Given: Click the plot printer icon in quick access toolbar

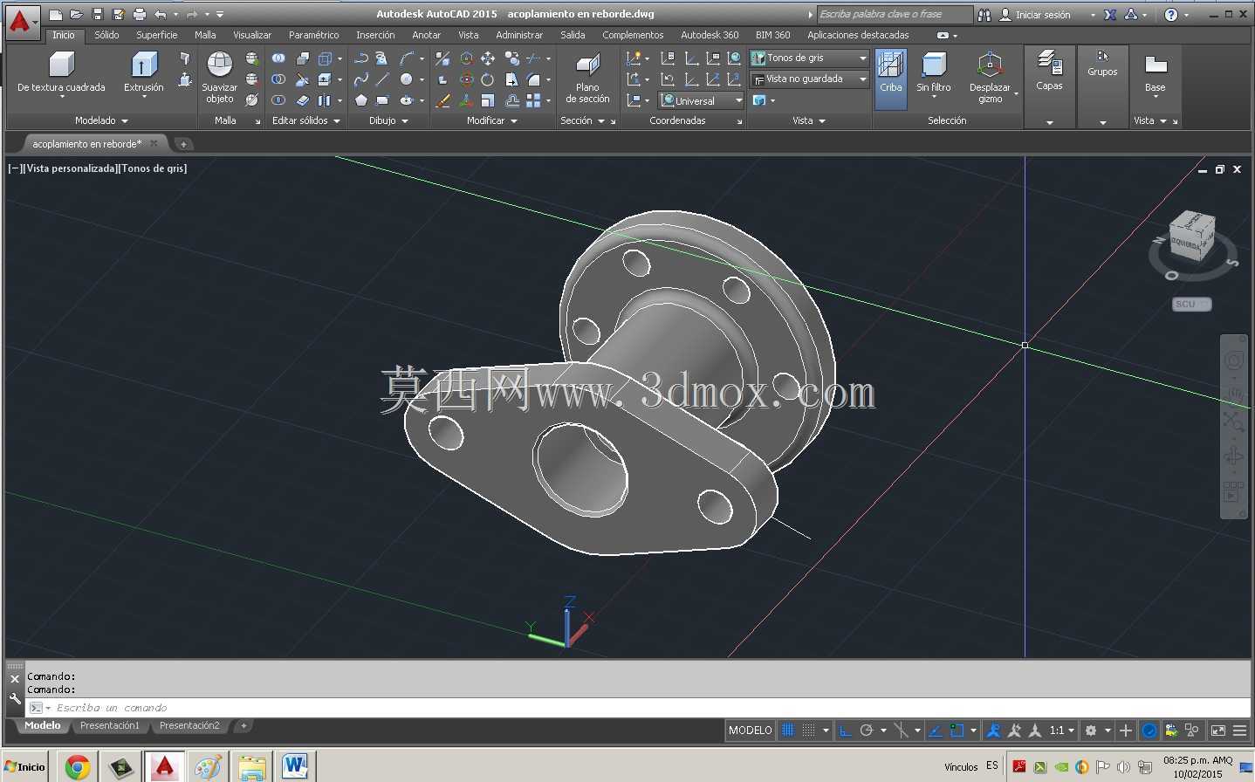Looking at the screenshot, I should [x=140, y=14].
